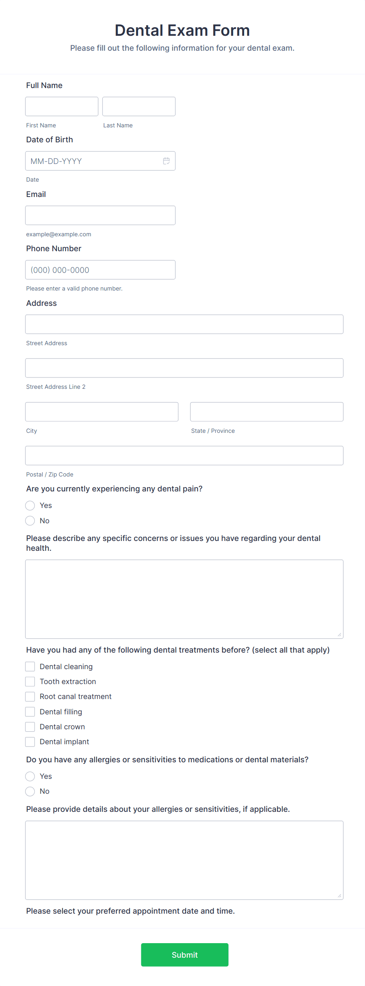Click the dental health concerns text area
The height and width of the screenshot is (986, 365).
point(184,598)
